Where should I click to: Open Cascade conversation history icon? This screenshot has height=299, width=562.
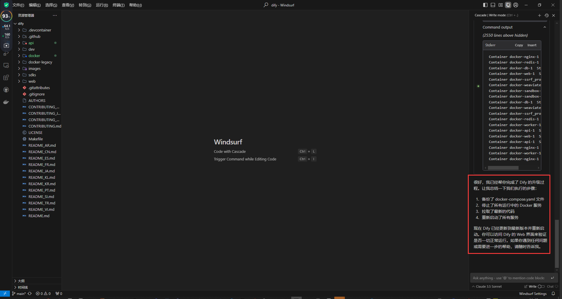point(547,15)
